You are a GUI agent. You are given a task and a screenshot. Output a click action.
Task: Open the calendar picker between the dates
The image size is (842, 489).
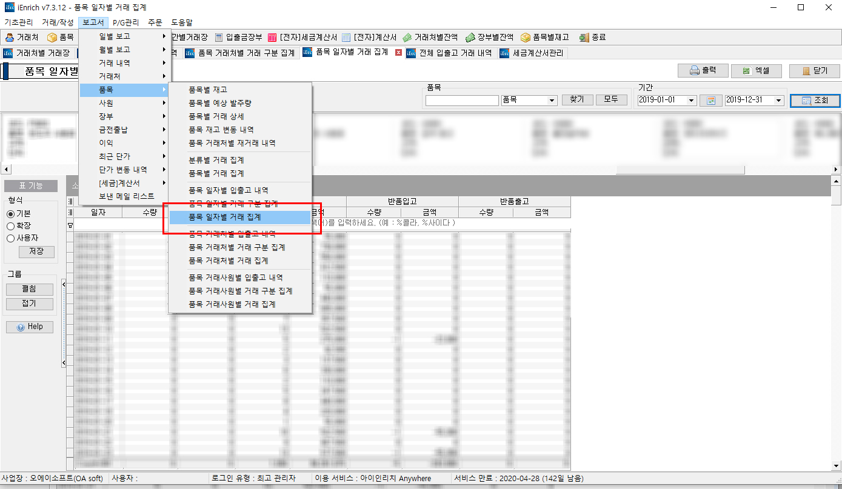tap(711, 101)
